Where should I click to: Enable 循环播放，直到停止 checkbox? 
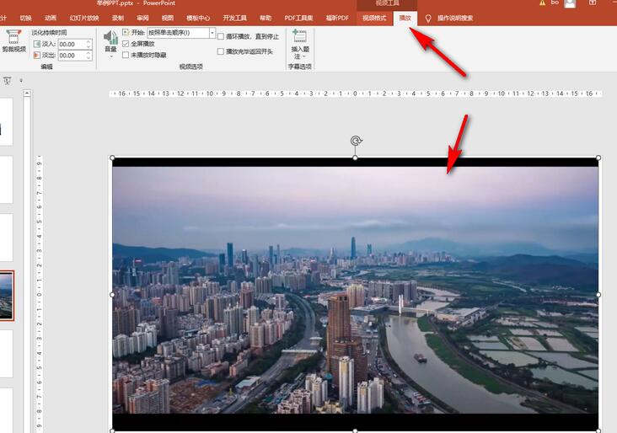point(221,37)
